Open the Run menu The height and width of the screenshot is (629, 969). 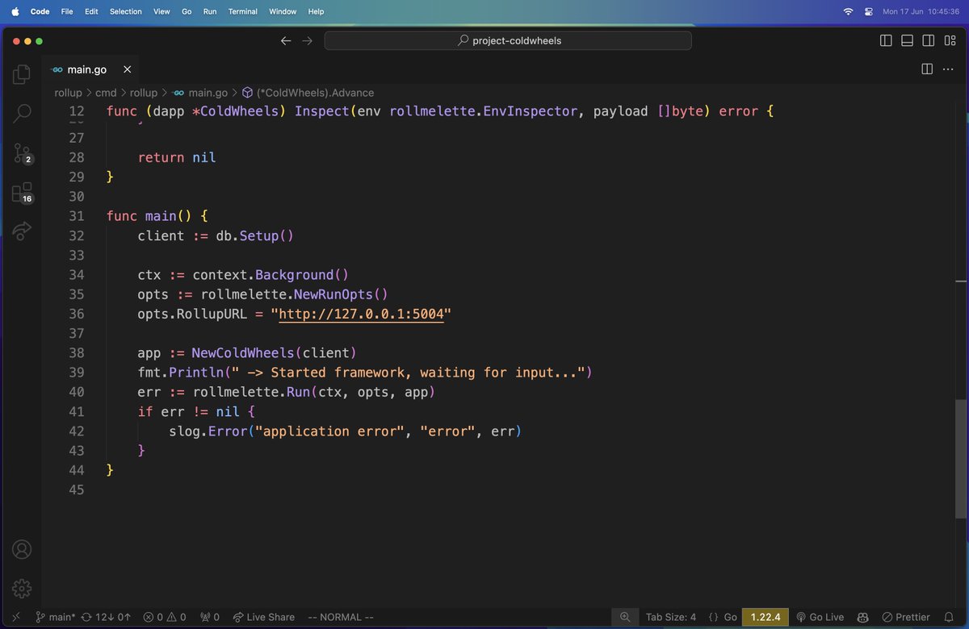210,11
